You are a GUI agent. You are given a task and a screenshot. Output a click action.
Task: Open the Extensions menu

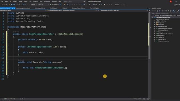point(47,1)
